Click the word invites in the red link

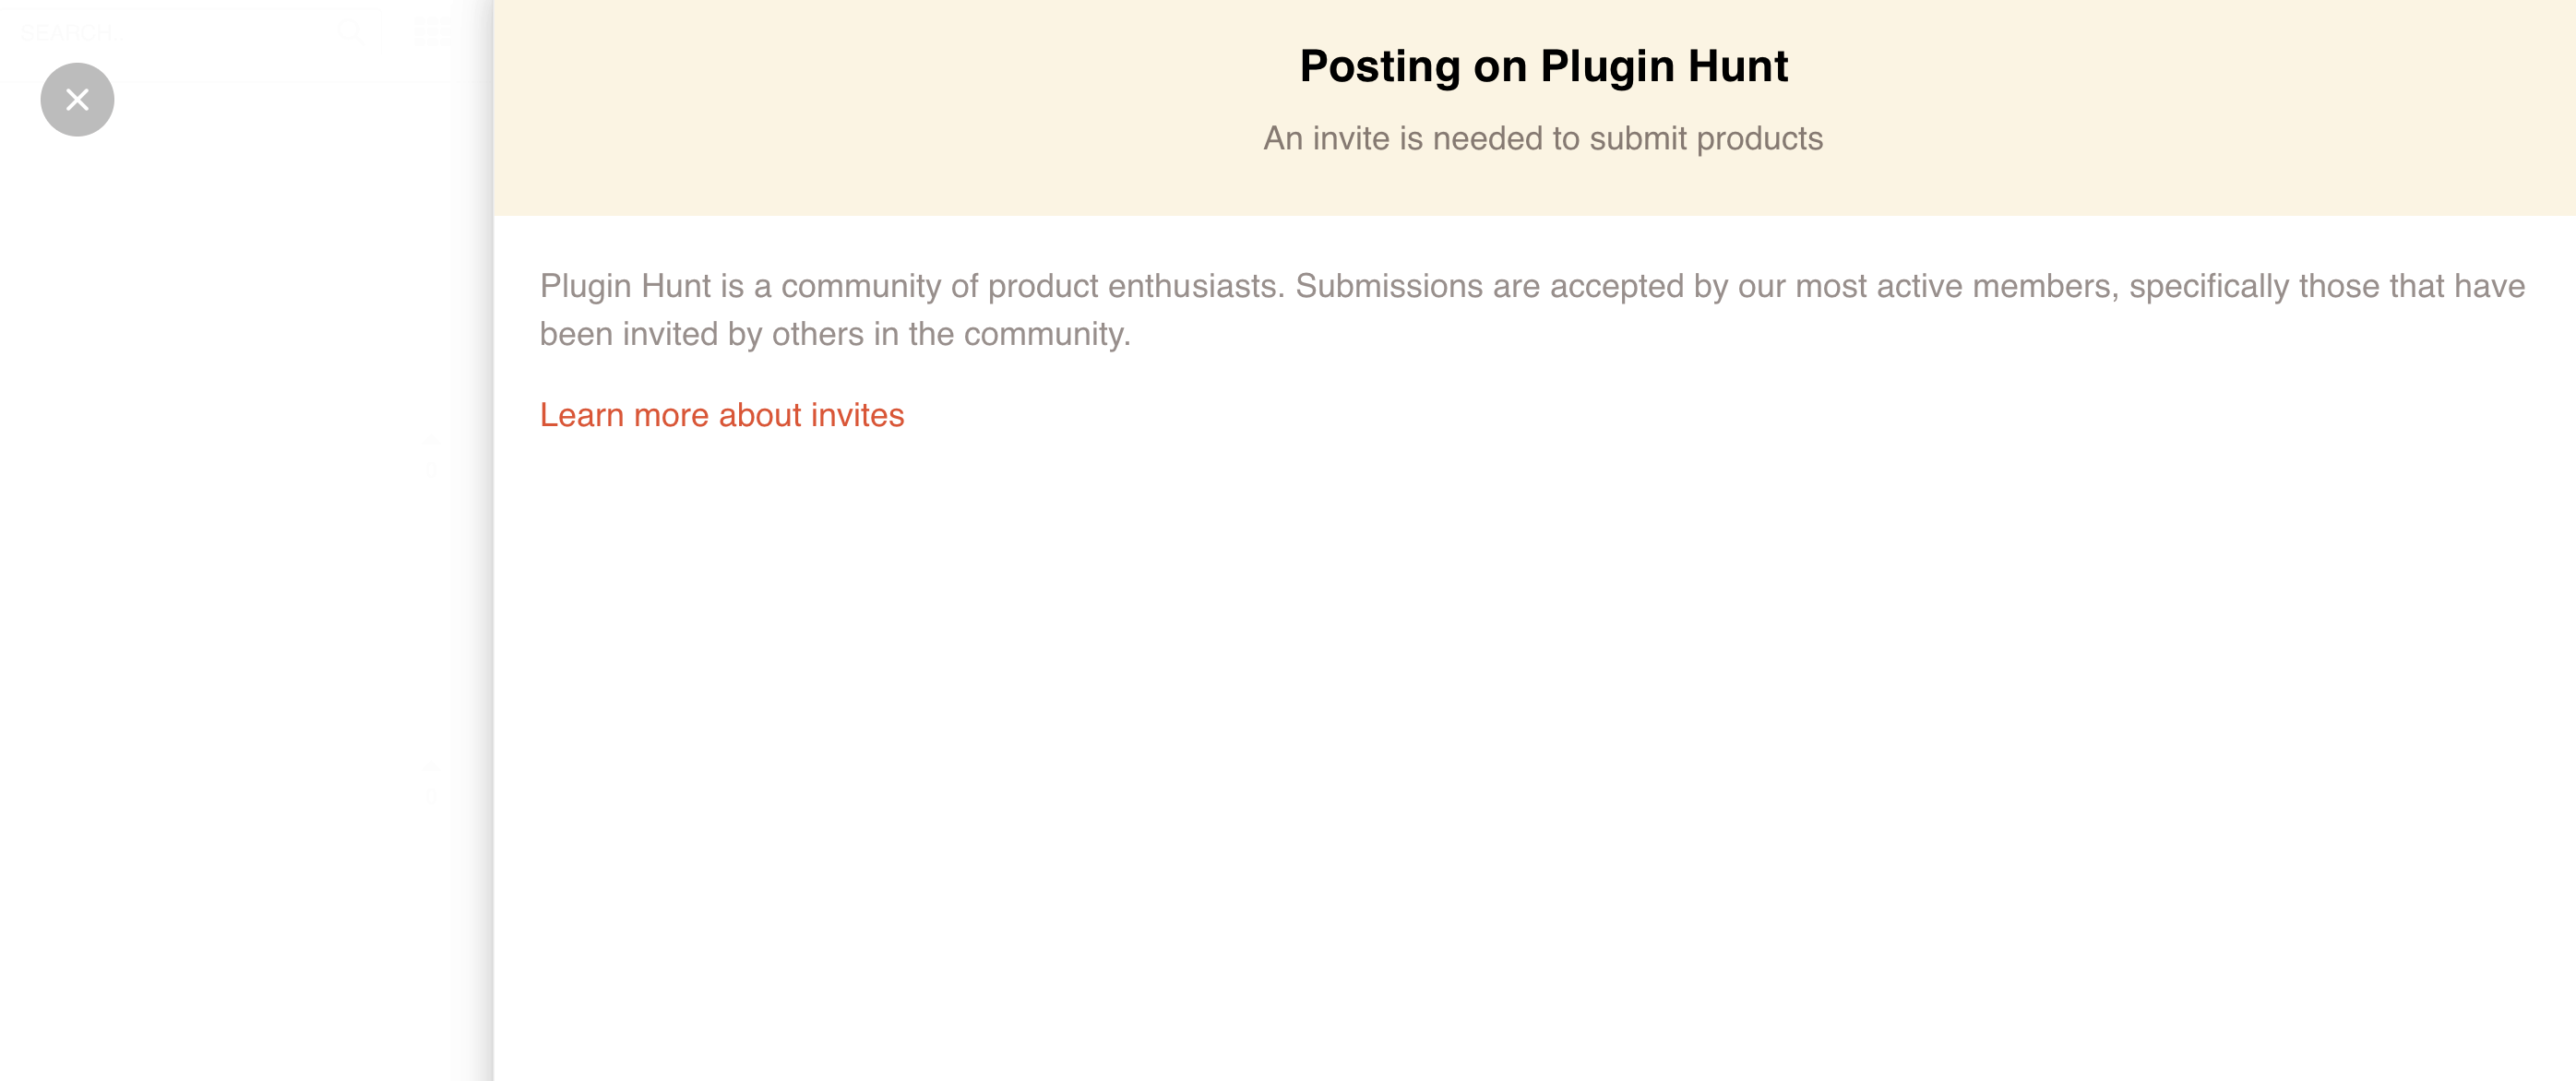click(857, 415)
